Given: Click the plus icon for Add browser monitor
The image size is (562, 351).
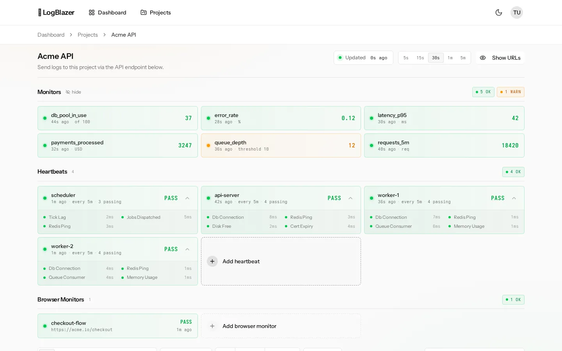Looking at the screenshot, I should [x=212, y=326].
